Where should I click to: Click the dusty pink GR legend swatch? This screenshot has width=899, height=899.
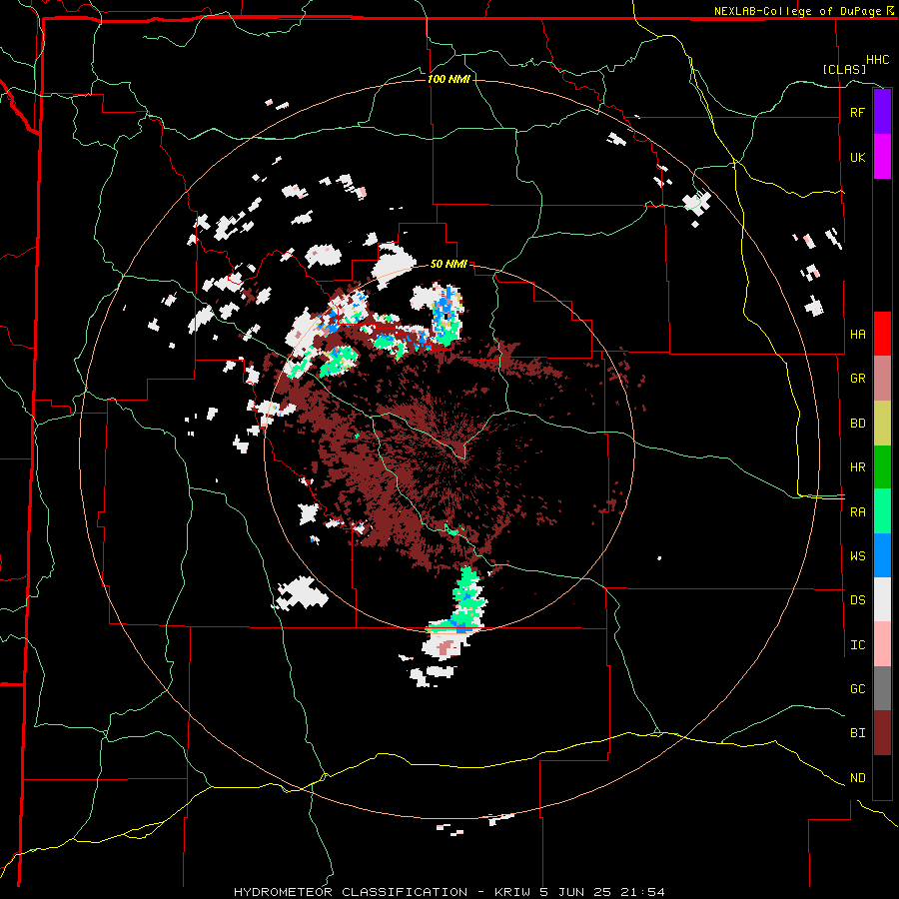pos(882,379)
